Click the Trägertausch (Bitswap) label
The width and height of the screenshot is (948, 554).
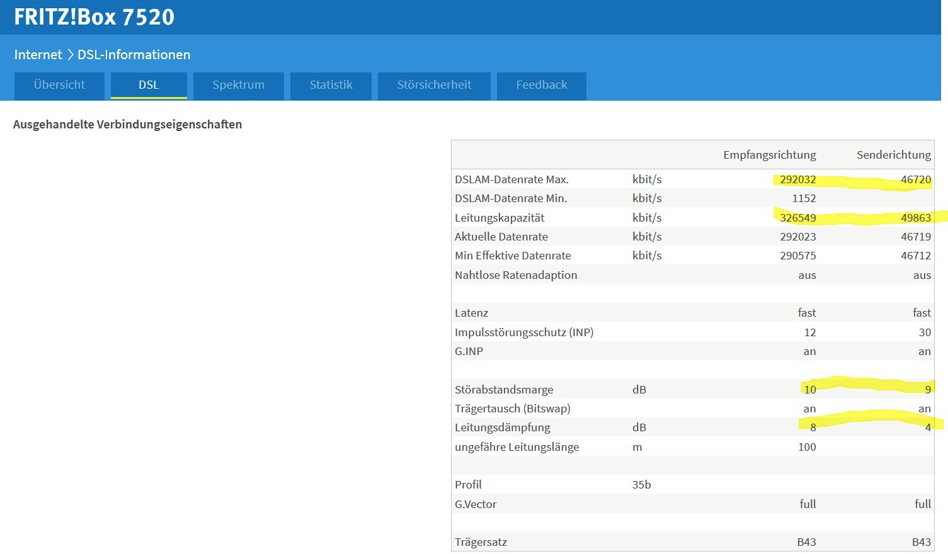513,409
